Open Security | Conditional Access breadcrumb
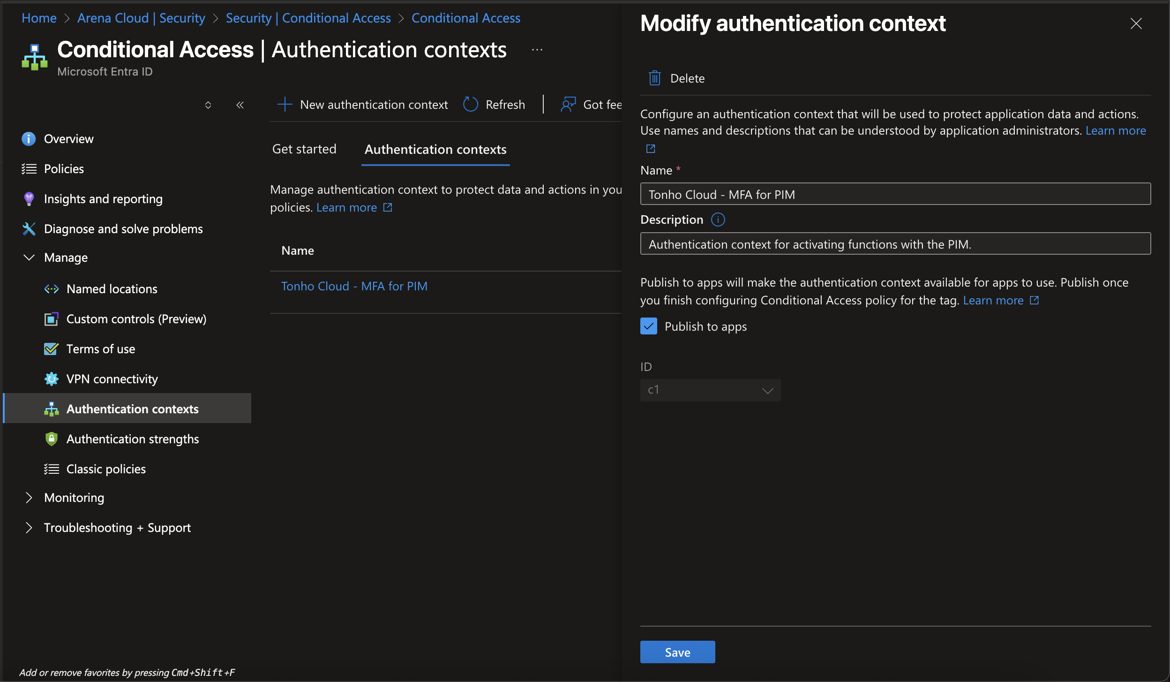The image size is (1170, 682). click(x=308, y=18)
